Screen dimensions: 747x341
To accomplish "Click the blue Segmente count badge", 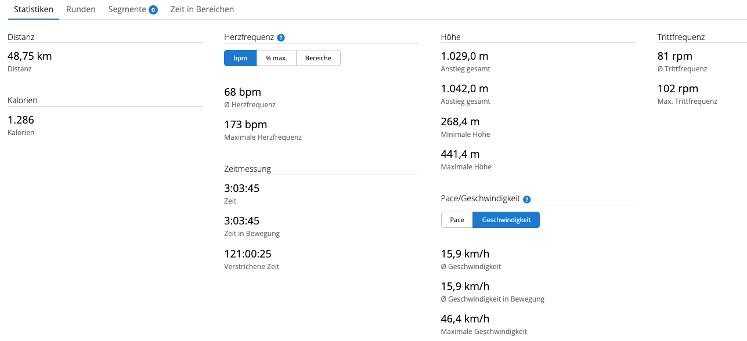I will 153,10.
